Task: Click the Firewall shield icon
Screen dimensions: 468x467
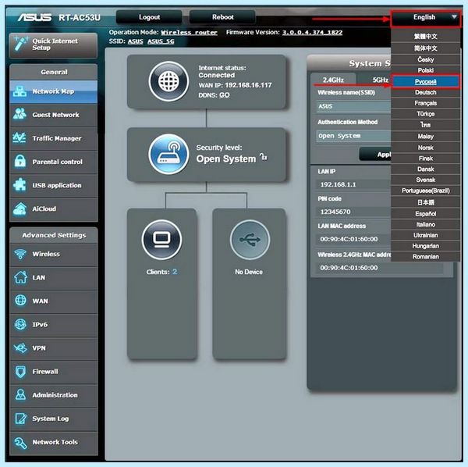Action: point(20,372)
